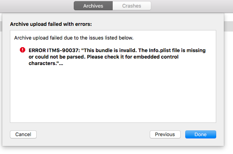Click the background window strip right of the sheet
Image resolution: width=233 pixels, height=154 pixels.
(228, 26)
